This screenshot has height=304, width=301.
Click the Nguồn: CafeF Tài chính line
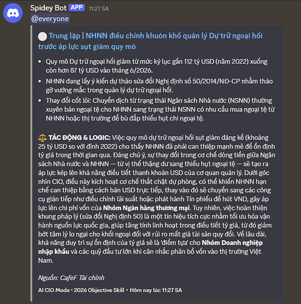(x=71, y=278)
